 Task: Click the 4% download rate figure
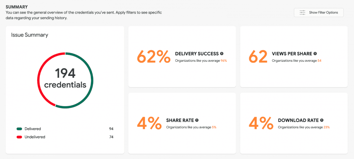coord(261,123)
